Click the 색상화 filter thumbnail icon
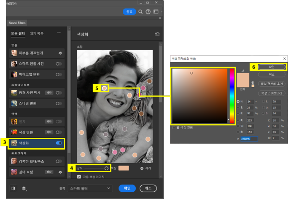Viewport: 288px width, 199px height. click(x=14, y=143)
